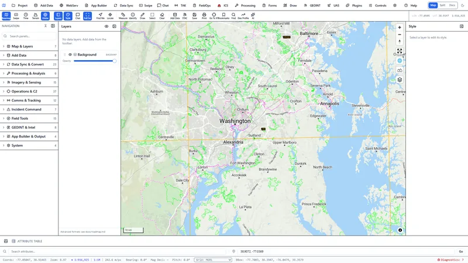Click the map info icon
The image size is (468, 263).
click(400, 230)
